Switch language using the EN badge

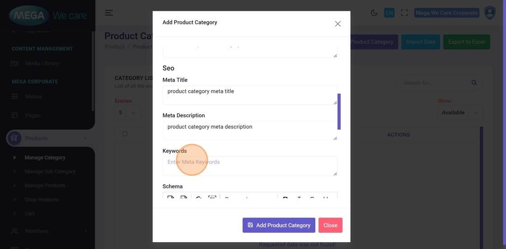389,13
